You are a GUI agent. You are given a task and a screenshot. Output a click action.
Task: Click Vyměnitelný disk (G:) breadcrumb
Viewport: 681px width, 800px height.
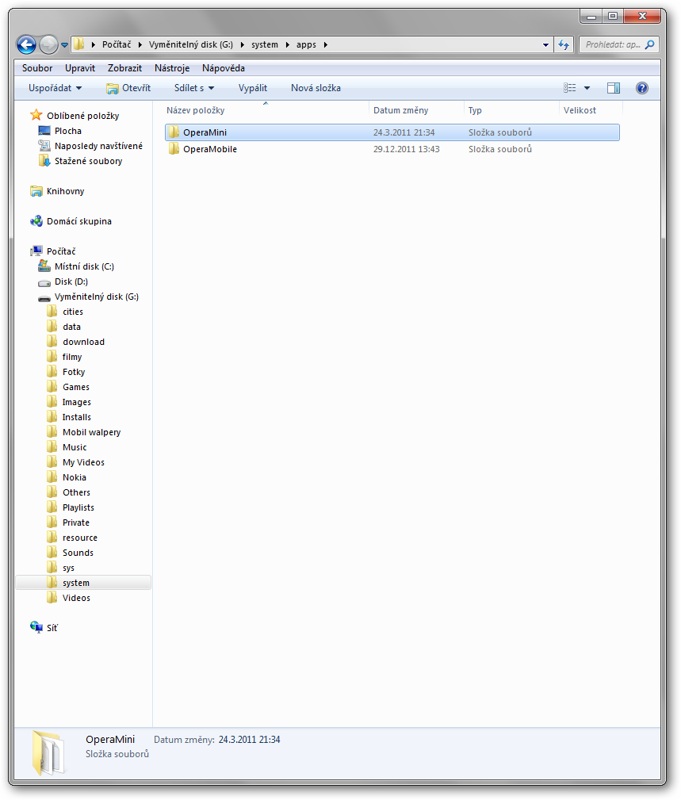(191, 45)
